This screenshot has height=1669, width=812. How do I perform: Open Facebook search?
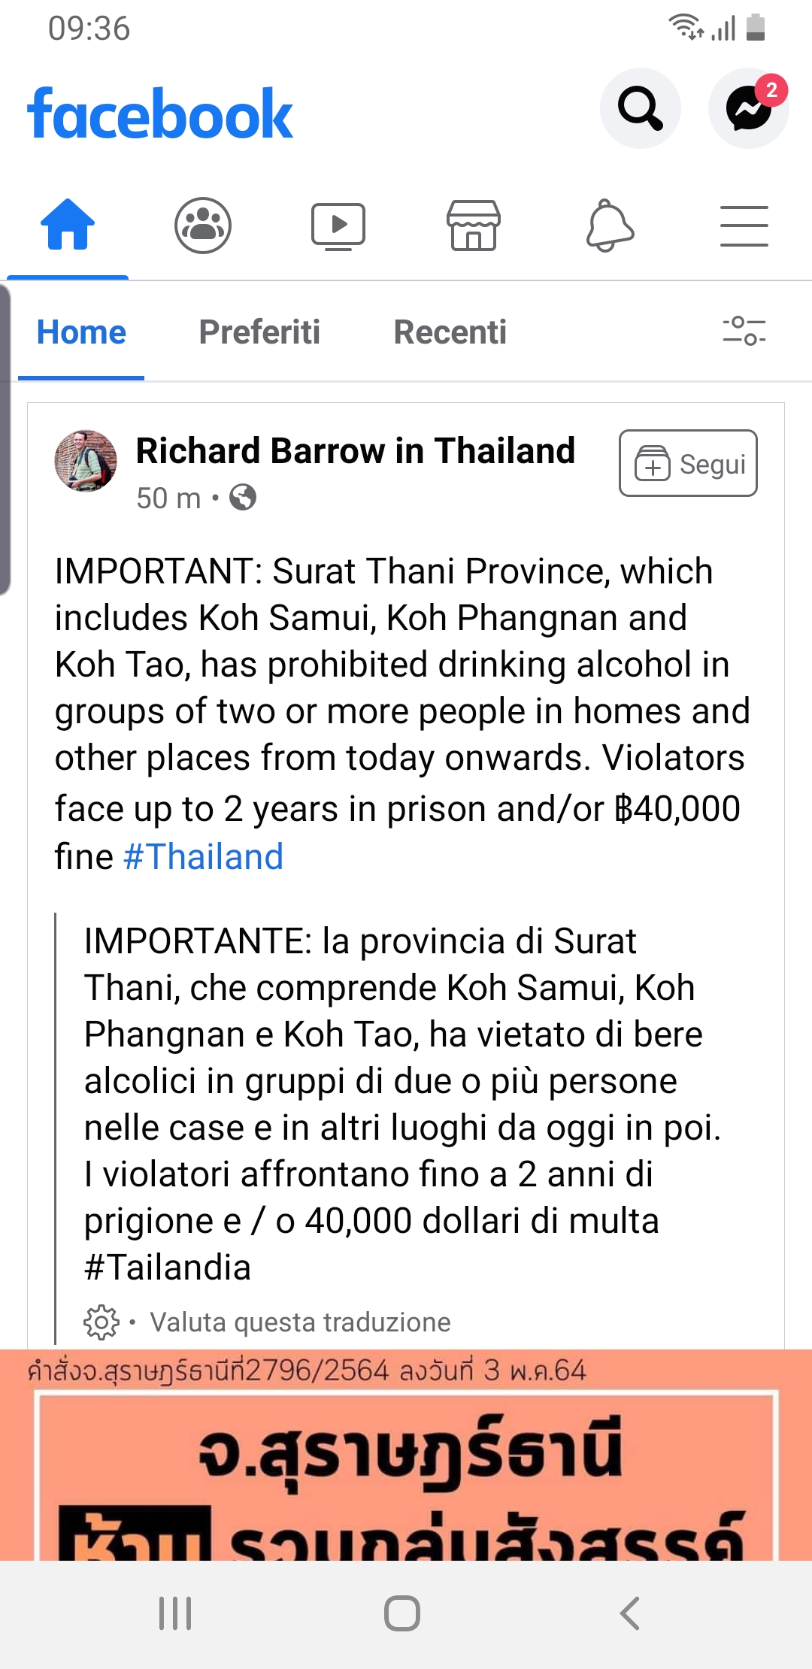tap(640, 109)
